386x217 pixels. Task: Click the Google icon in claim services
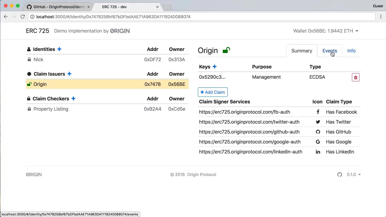(x=318, y=142)
